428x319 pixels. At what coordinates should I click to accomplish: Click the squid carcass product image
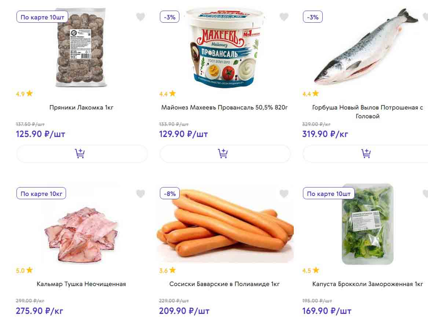[x=81, y=234]
